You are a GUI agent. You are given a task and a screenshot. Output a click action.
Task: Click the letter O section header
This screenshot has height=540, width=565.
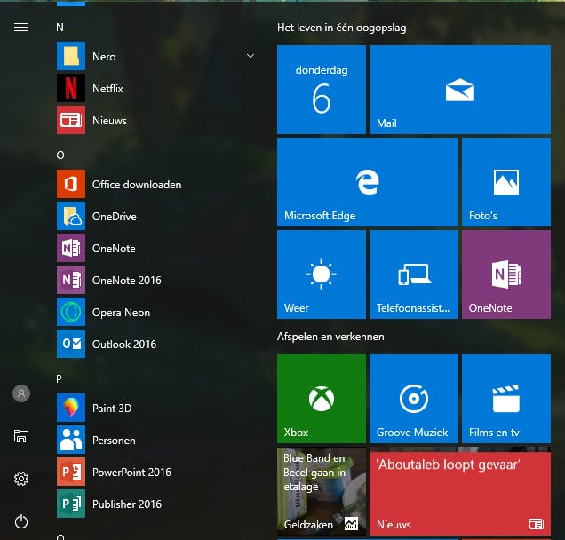(x=60, y=155)
